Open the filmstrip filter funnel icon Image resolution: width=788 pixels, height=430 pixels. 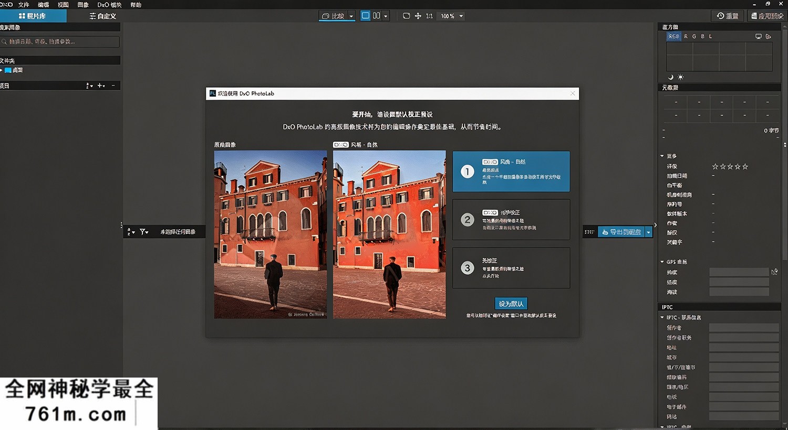(144, 232)
